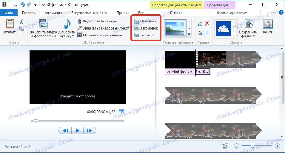The image size is (285, 153).
Task: Select the '[В...' caption item on timeline
Action: pyautogui.click(x=203, y=71)
